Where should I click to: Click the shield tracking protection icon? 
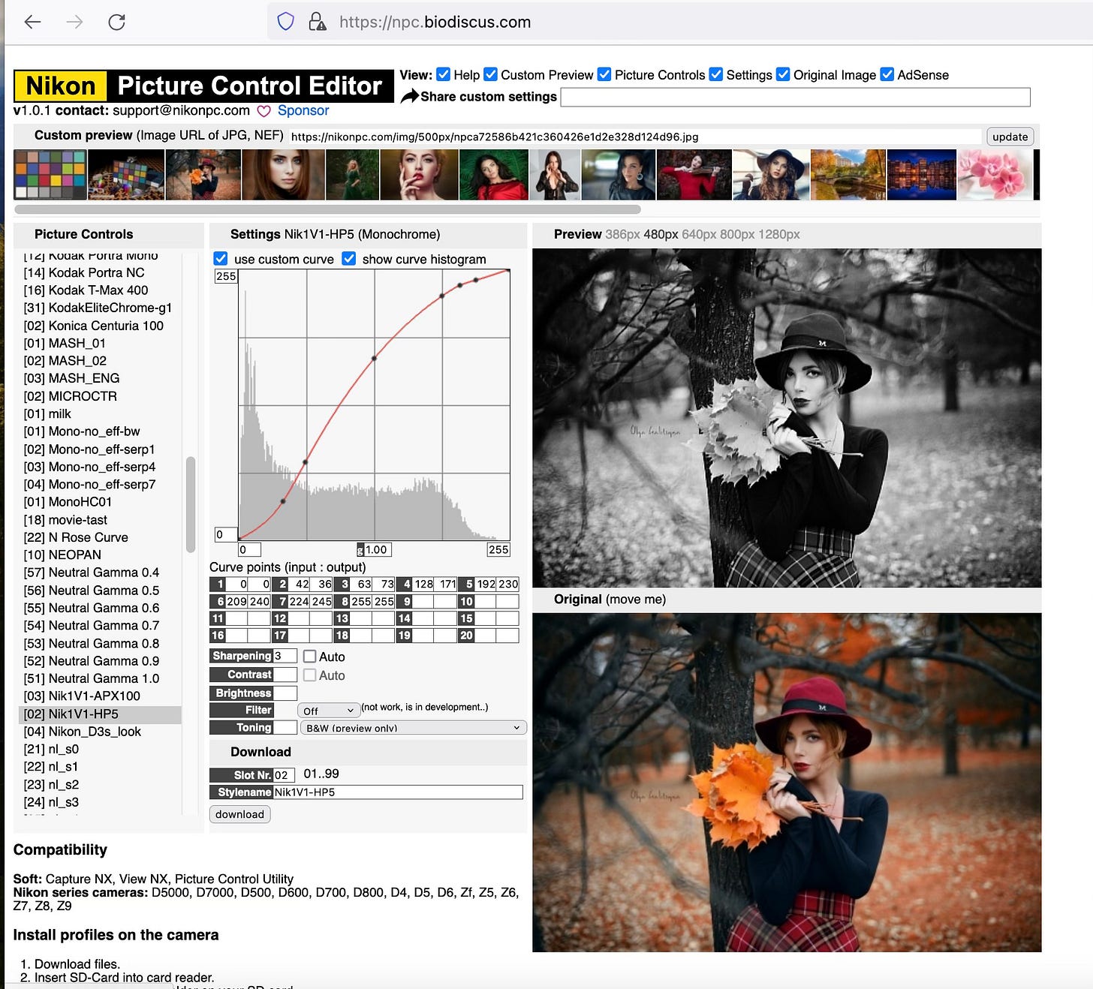pos(285,22)
